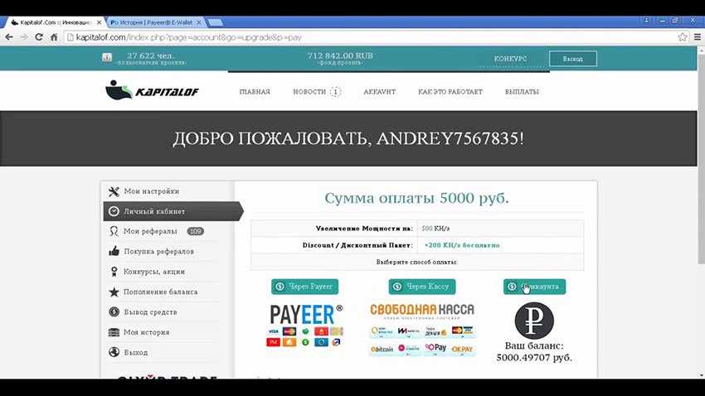
Task: Close the Payeer E-Wallet tab
Action: tap(199, 22)
